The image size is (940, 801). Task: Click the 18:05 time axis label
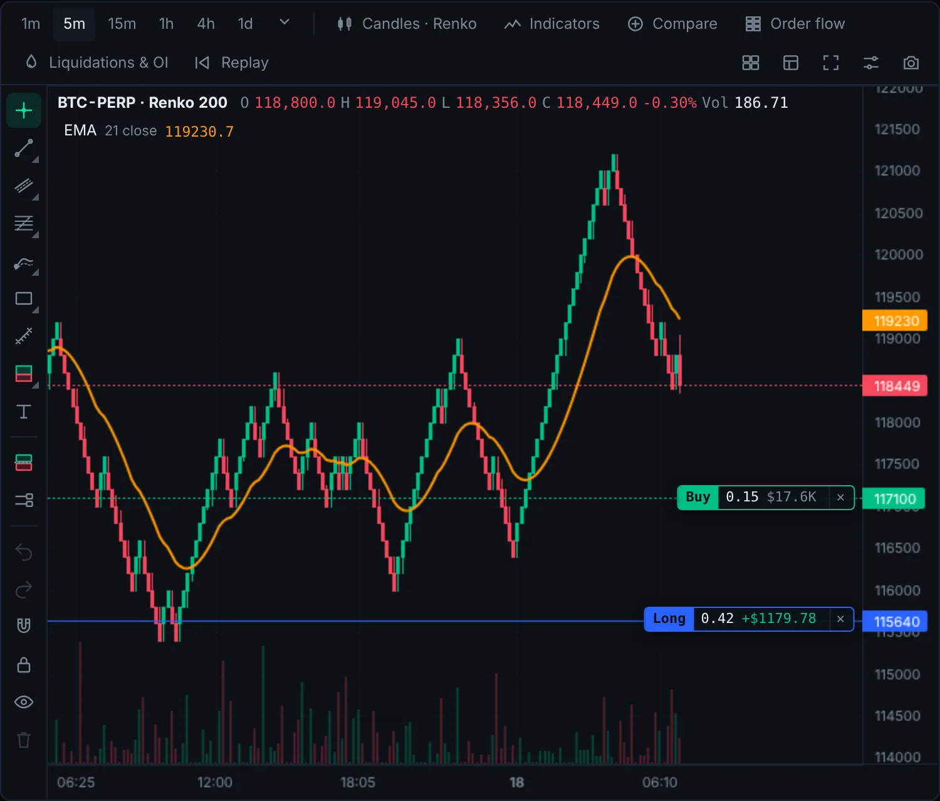[x=358, y=782]
